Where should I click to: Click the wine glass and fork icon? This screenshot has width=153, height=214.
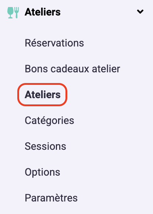coord(13,13)
